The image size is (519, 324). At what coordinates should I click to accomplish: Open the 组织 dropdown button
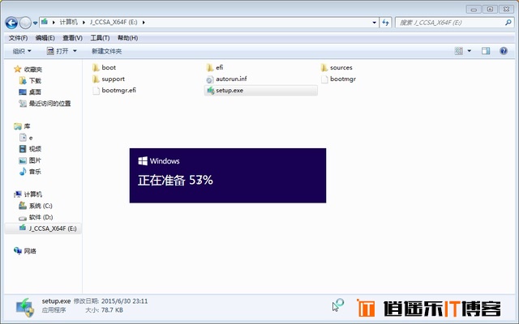coord(22,51)
